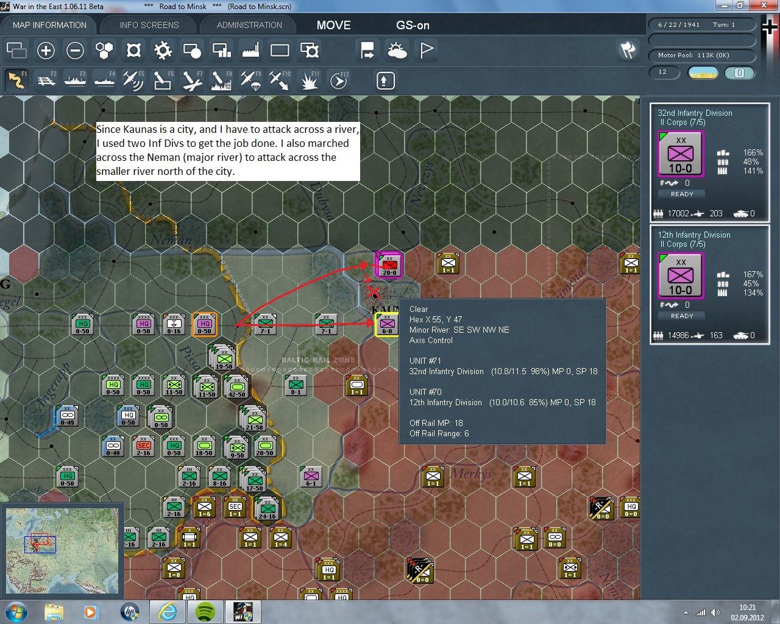Select the F2 rail movement mode icon
This screenshot has width=780, height=624.
(46, 80)
